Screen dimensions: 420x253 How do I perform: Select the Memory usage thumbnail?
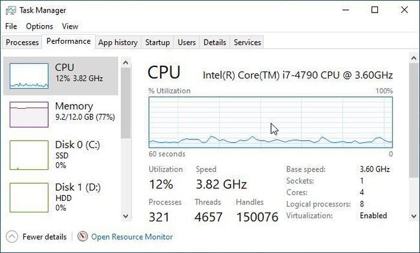click(29, 114)
